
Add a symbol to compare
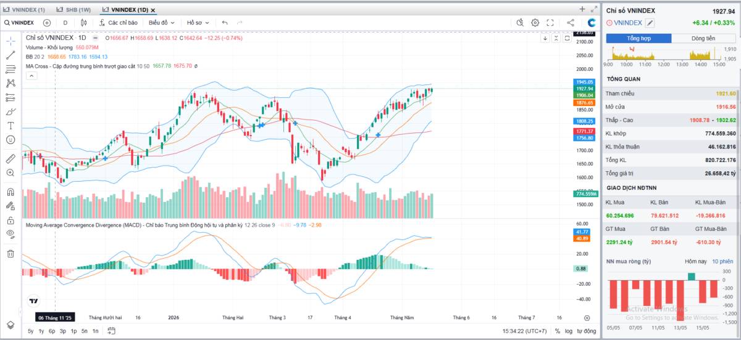[47, 23]
